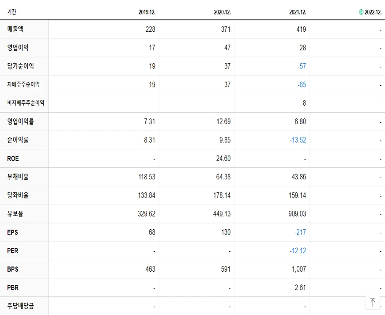Click the 유보율 value 329.62
385x315 pixels.
point(147,213)
